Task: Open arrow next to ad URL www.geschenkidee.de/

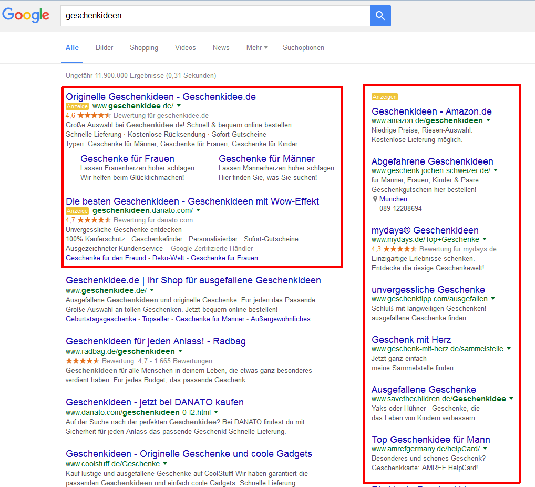Action: pos(179,106)
